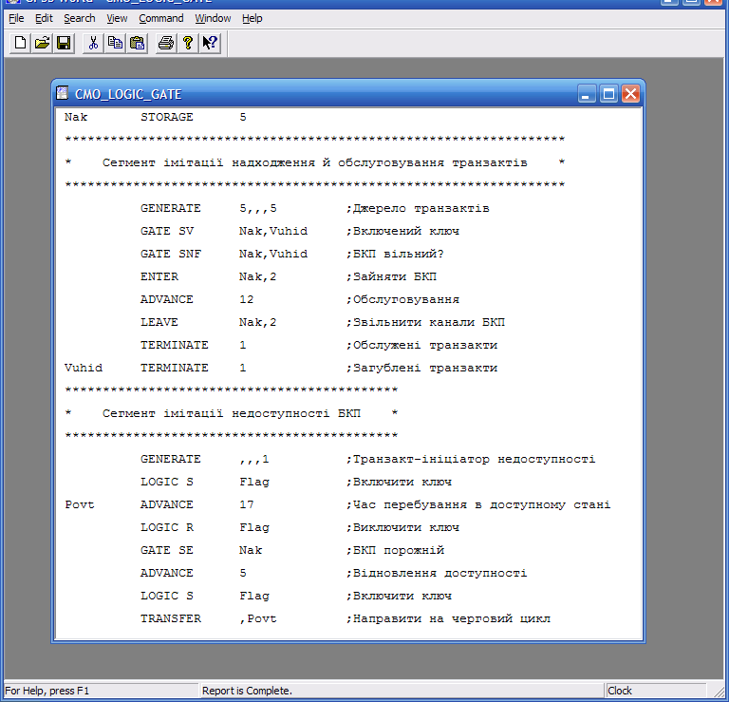This screenshot has height=702, width=729.
Task: Click comment ';Направити на черговий цикл'
Action: coord(448,618)
